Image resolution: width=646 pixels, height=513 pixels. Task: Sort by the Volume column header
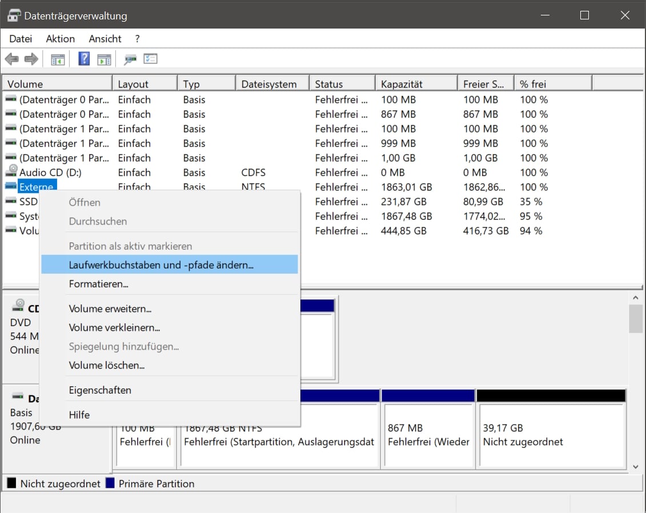coord(57,83)
